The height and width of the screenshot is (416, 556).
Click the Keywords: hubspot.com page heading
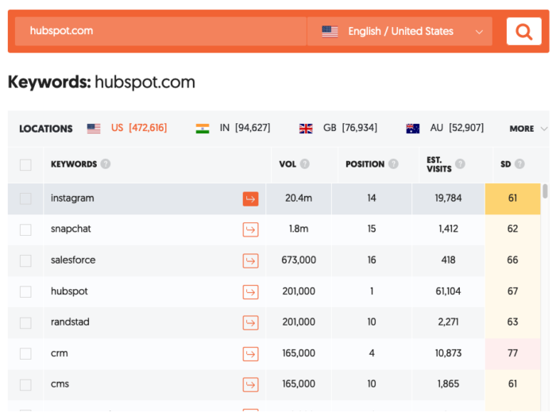[102, 83]
